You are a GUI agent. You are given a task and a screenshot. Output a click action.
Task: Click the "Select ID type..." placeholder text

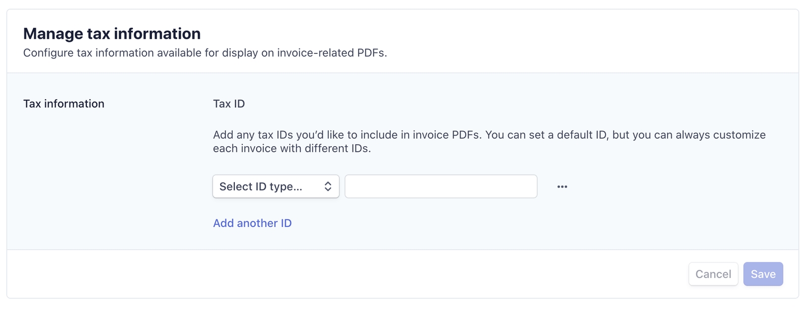[x=261, y=187]
